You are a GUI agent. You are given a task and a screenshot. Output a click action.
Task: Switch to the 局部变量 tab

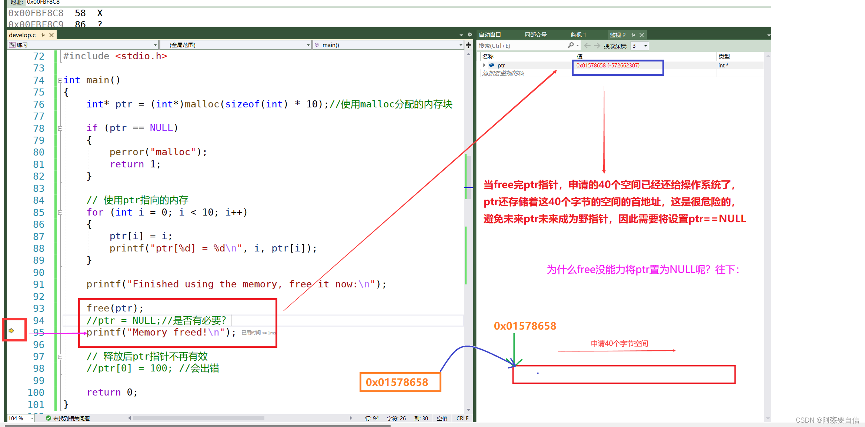(x=535, y=34)
